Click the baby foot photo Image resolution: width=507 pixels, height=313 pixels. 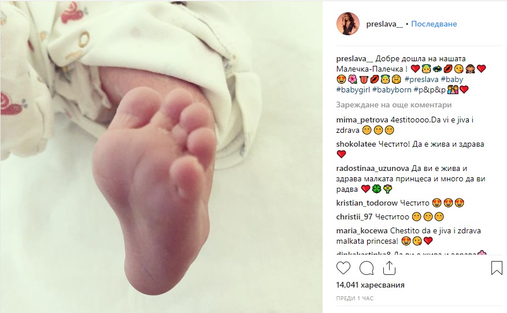pyautogui.click(x=161, y=156)
